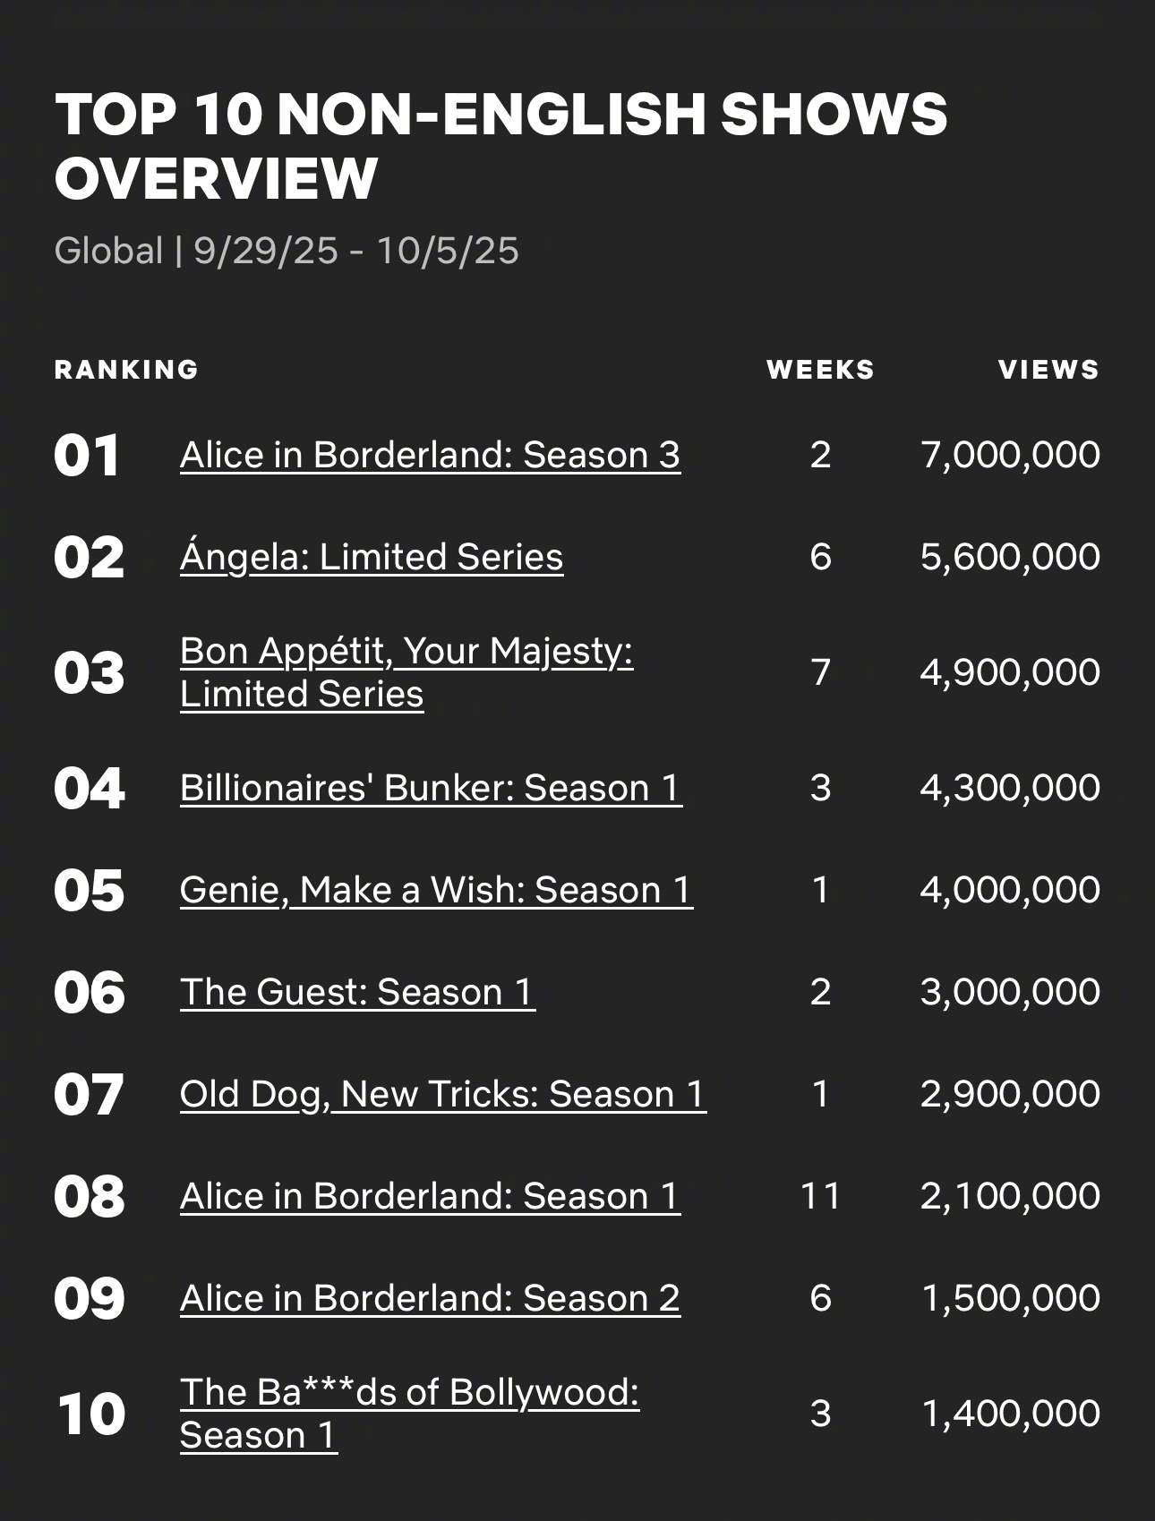This screenshot has width=1155, height=1521.
Task: Open The Ba***ds of Bollywood: Season 1
Action: coord(409,1414)
